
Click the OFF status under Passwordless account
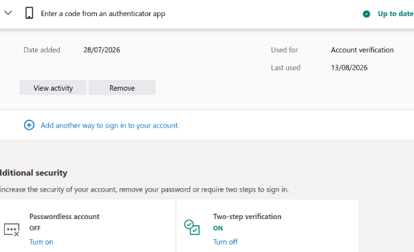(x=35, y=228)
